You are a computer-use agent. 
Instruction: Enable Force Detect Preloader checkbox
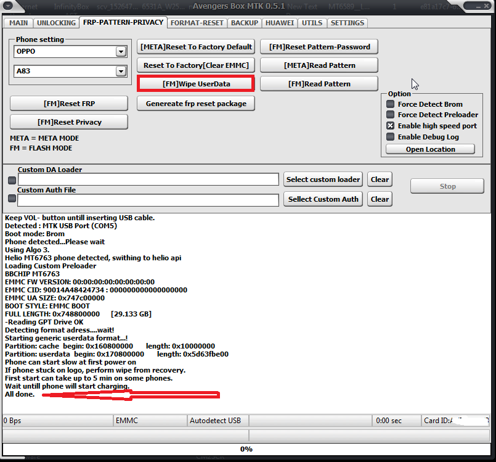coord(391,114)
